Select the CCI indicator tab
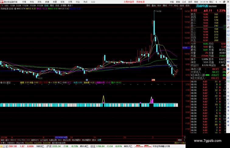 pos(28,140)
